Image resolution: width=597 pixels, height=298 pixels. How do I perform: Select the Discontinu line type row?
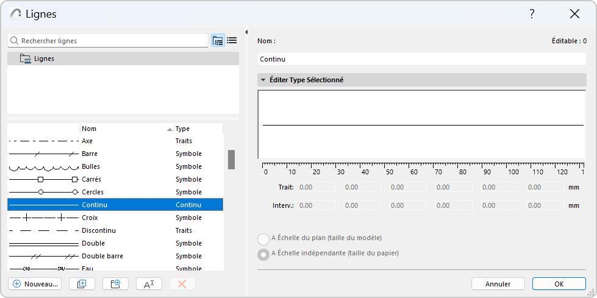(98, 230)
